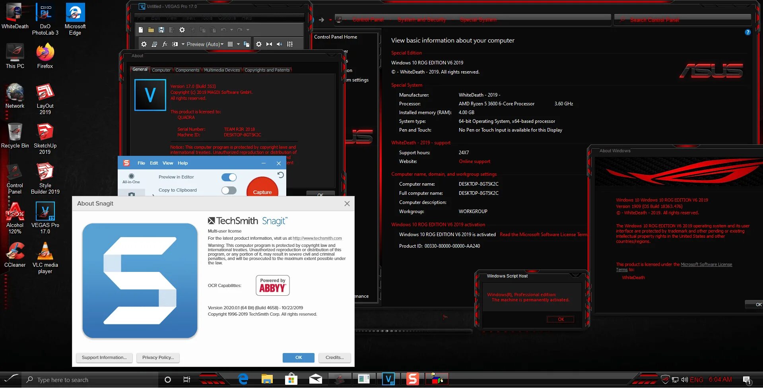Expand the Preview (Auto) quality dropdown
Image resolution: width=763 pixels, height=388 pixels.
pos(205,44)
